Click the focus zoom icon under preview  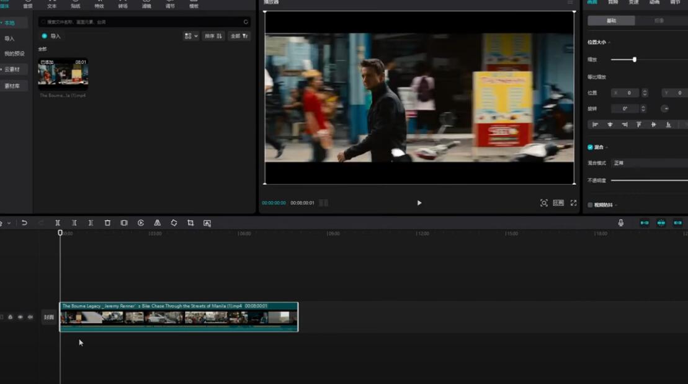click(x=544, y=203)
